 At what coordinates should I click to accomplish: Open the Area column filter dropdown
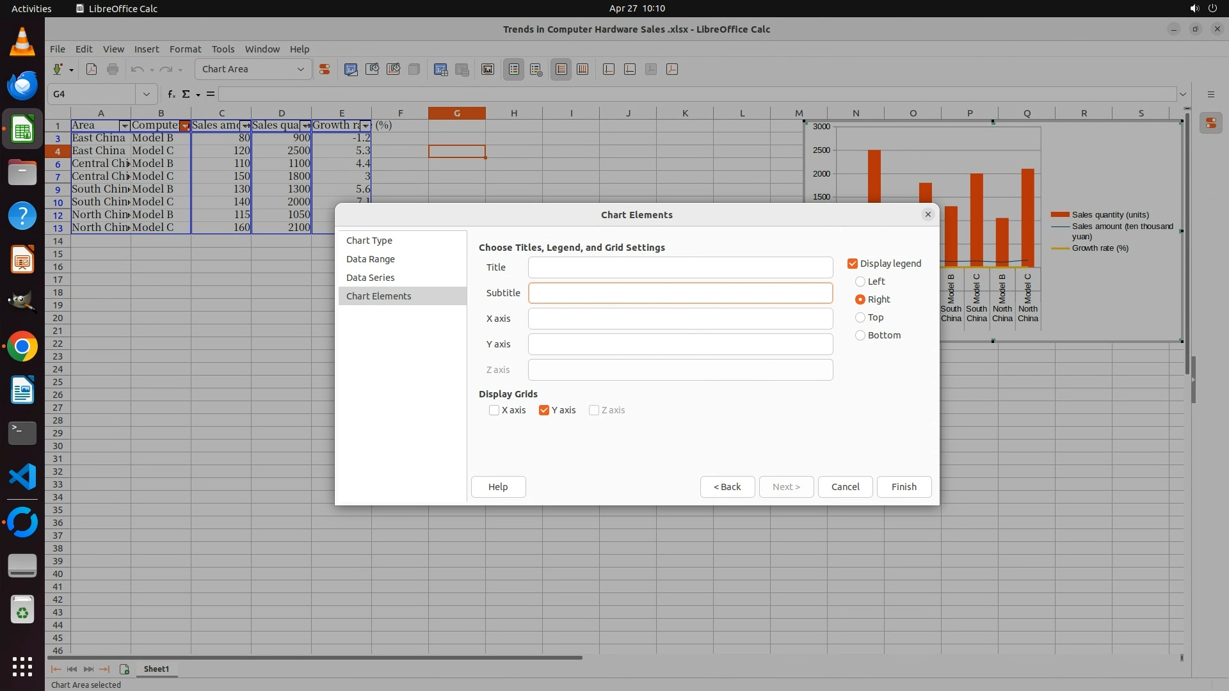click(x=125, y=125)
